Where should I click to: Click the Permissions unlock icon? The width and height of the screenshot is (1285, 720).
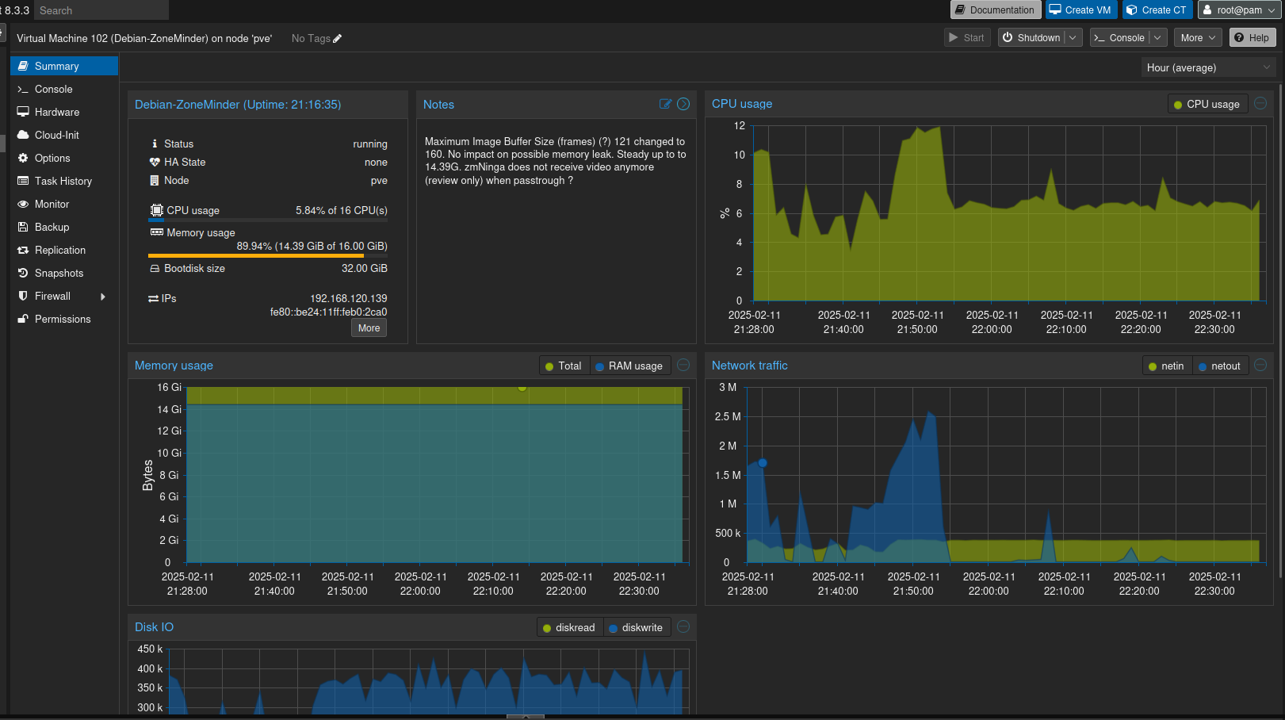tap(23, 319)
